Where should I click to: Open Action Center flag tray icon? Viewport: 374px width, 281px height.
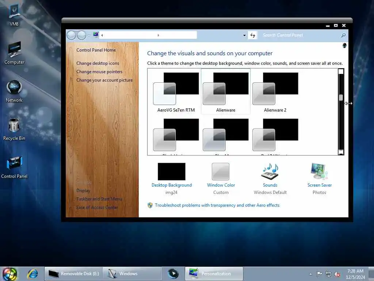(x=319, y=274)
